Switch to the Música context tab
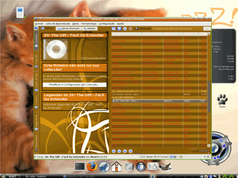The width and height of the screenshot is (238, 178). click(47, 28)
